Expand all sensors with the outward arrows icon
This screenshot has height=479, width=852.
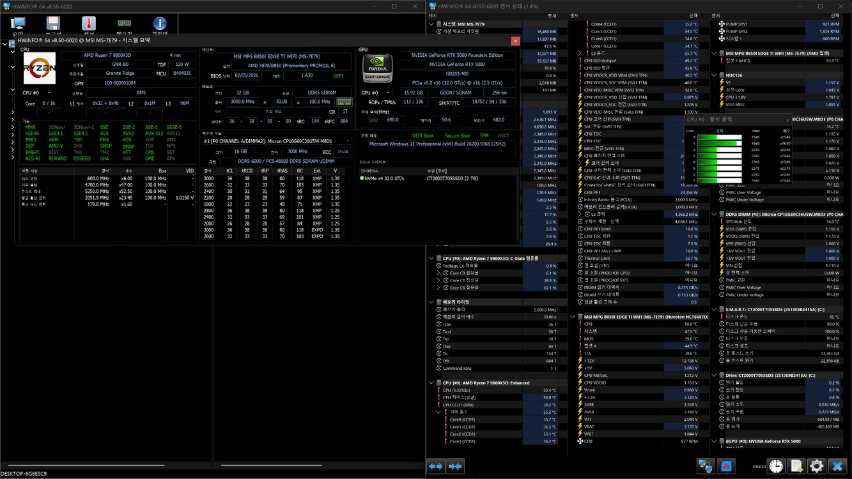[x=436, y=467]
